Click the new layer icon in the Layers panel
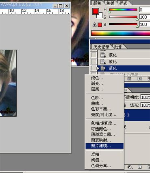 pyautogui.click(x=140, y=167)
